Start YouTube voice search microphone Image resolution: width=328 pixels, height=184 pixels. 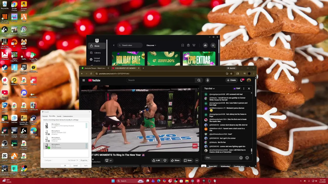208,80
